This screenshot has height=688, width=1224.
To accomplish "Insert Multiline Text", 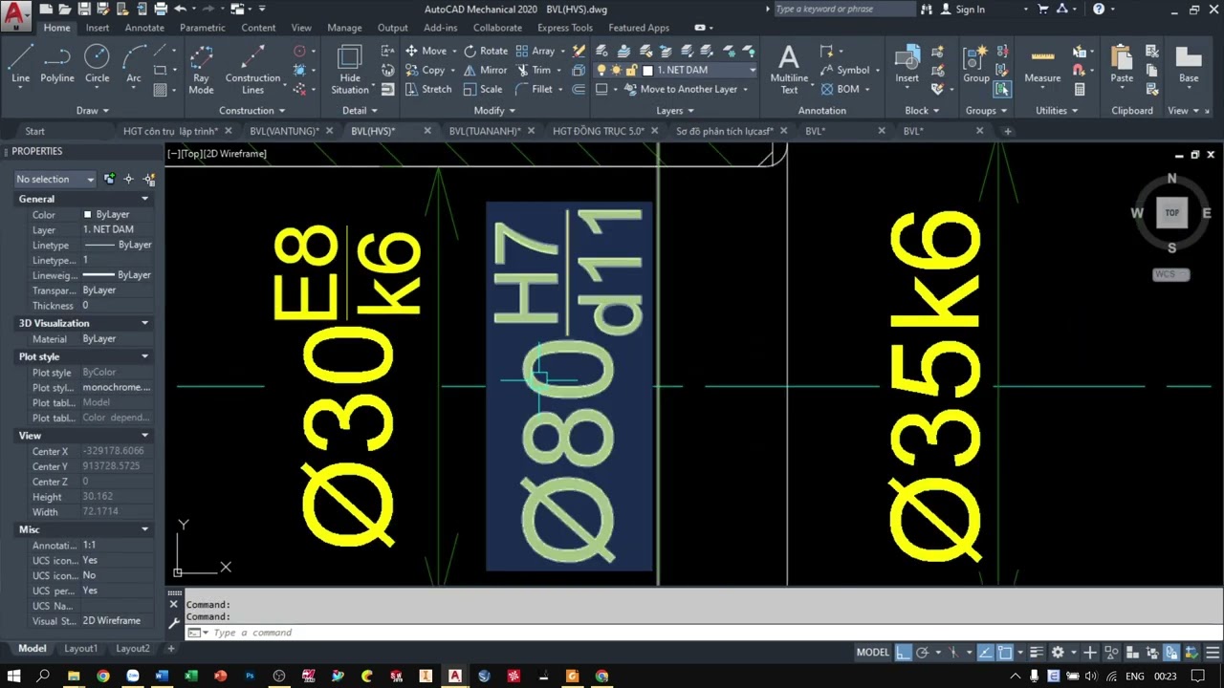I will pyautogui.click(x=789, y=71).
